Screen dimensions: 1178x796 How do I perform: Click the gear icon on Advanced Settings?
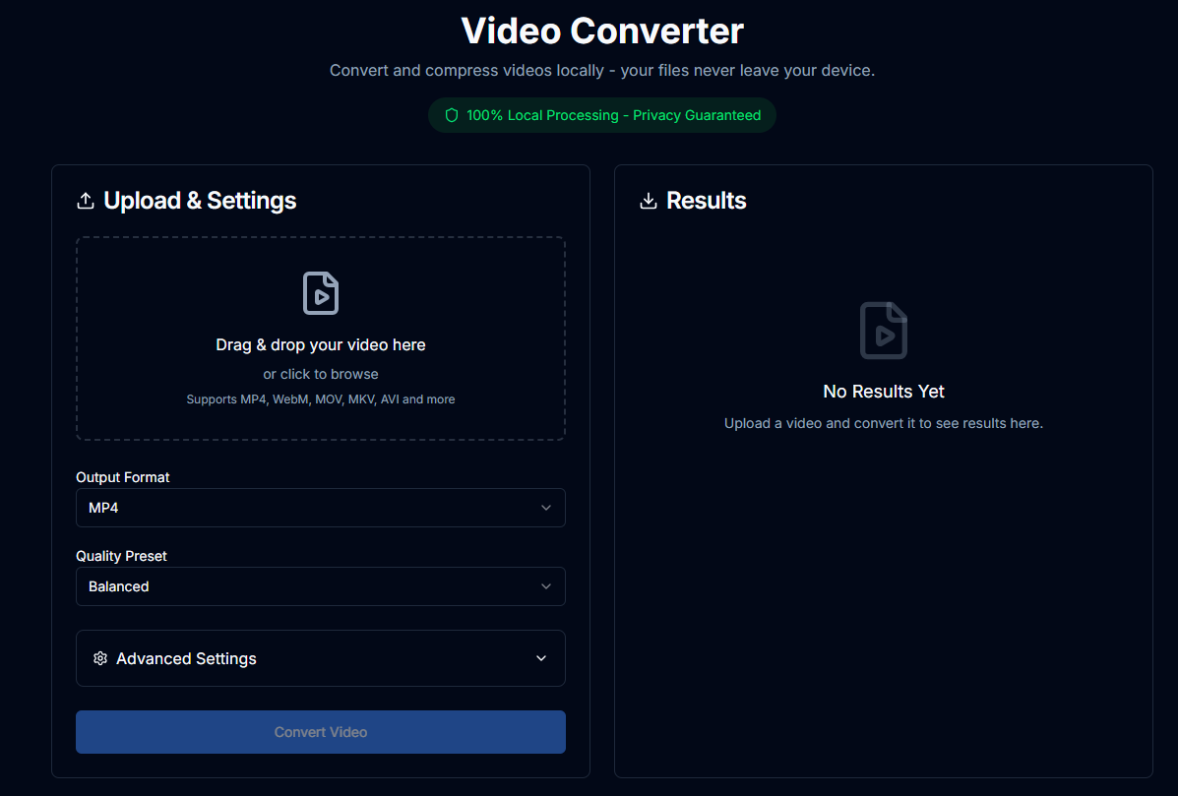tap(99, 658)
